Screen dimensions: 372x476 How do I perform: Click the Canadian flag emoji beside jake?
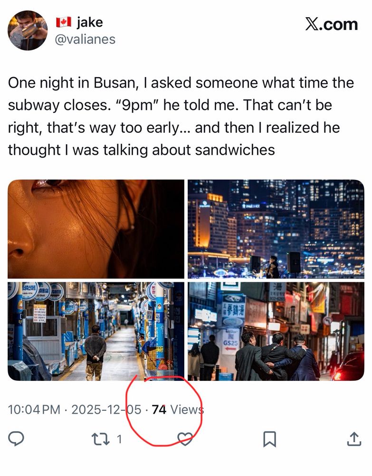(x=64, y=22)
